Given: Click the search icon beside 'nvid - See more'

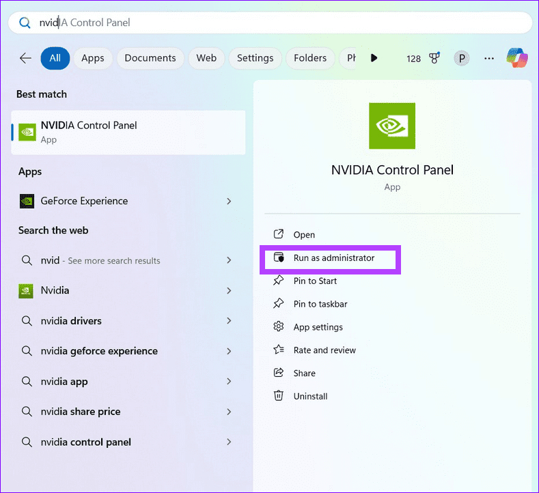Looking at the screenshot, I should (27, 260).
